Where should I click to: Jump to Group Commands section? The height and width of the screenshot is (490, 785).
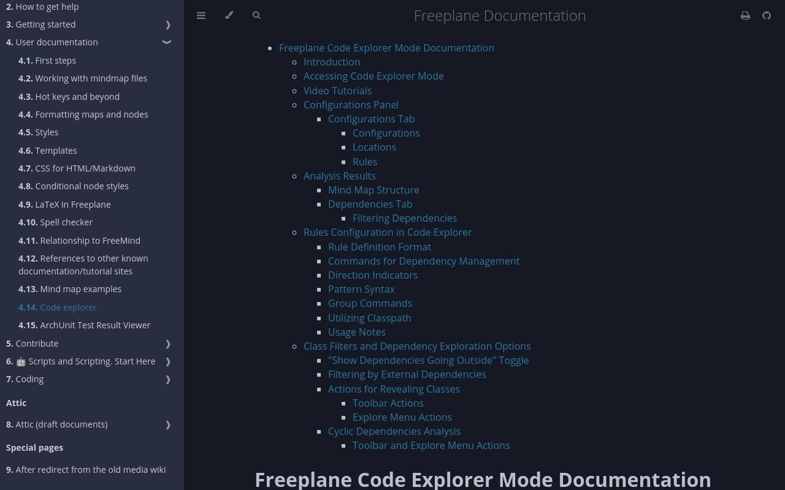click(370, 303)
